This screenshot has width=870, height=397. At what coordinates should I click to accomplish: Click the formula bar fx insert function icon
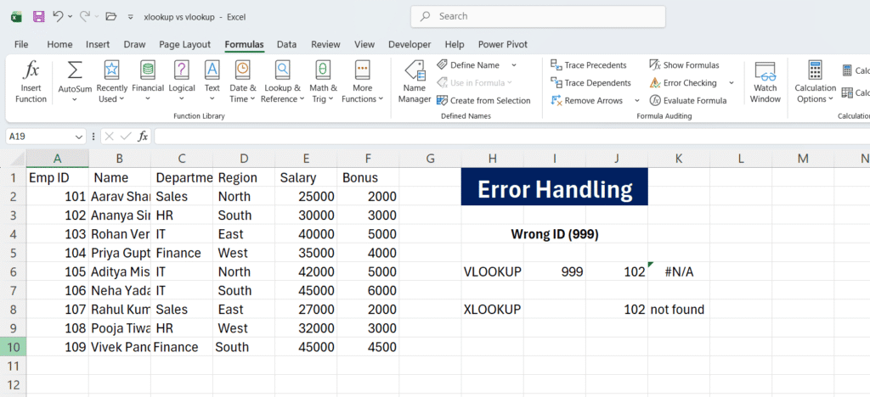point(143,137)
